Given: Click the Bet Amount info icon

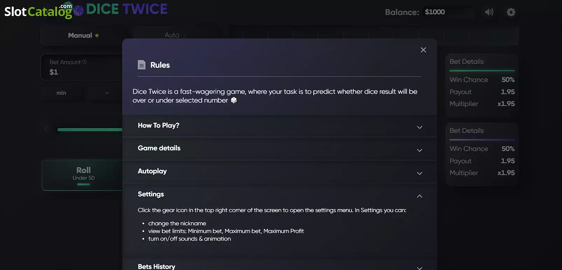Looking at the screenshot, I should (x=84, y=62).
